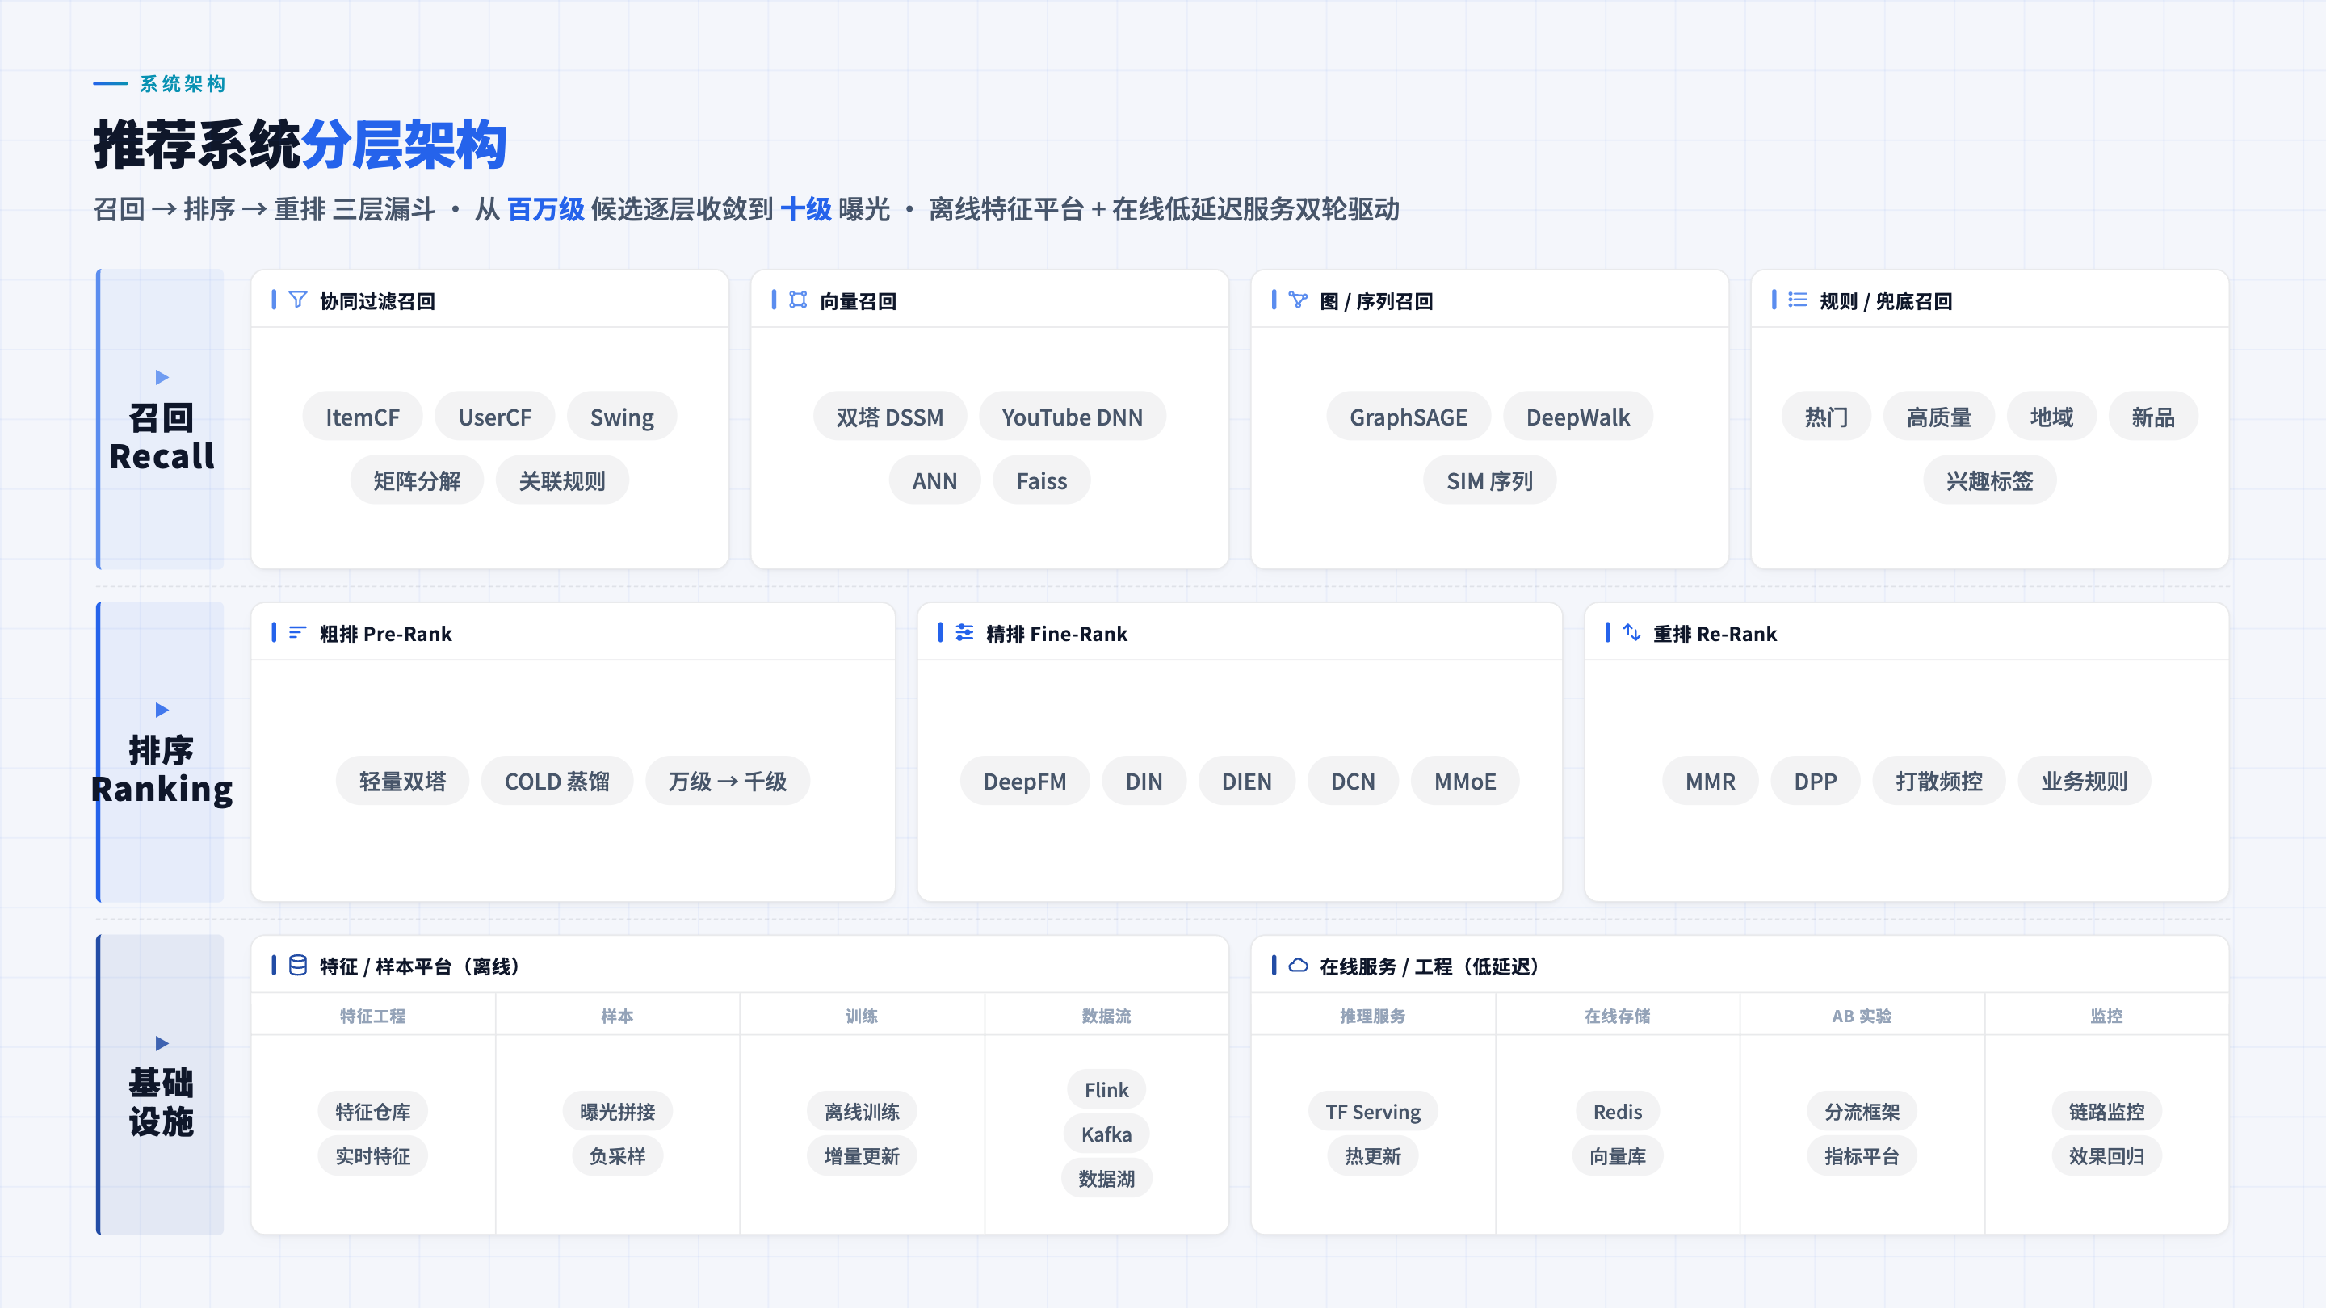Click the 万级 → 千级 tag
Image resolution: width=2326 pixels, height=1308 pixels.
tap(728, 781)
